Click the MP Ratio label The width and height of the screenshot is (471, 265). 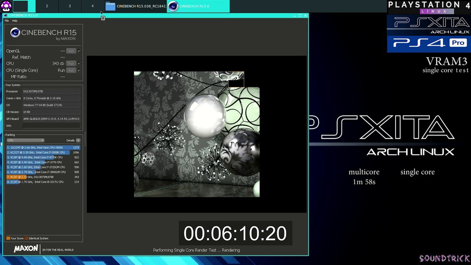pos(19,77)
